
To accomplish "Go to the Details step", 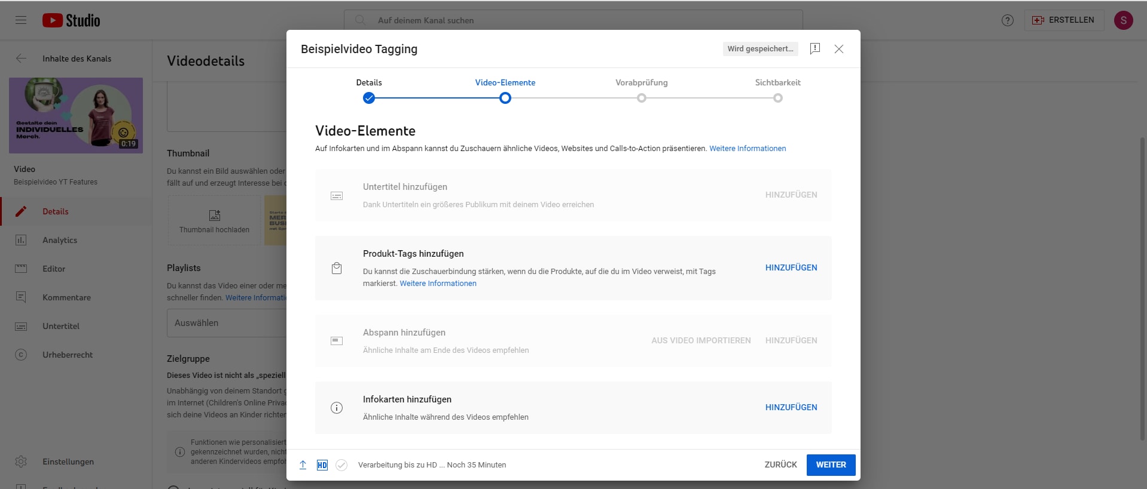I will click(369, 82).
